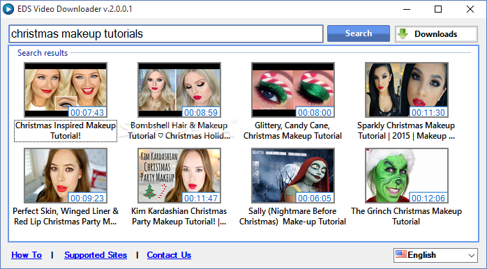Click the search query input field
Viewport: 487px width, 269px height.
click(166, 34)
